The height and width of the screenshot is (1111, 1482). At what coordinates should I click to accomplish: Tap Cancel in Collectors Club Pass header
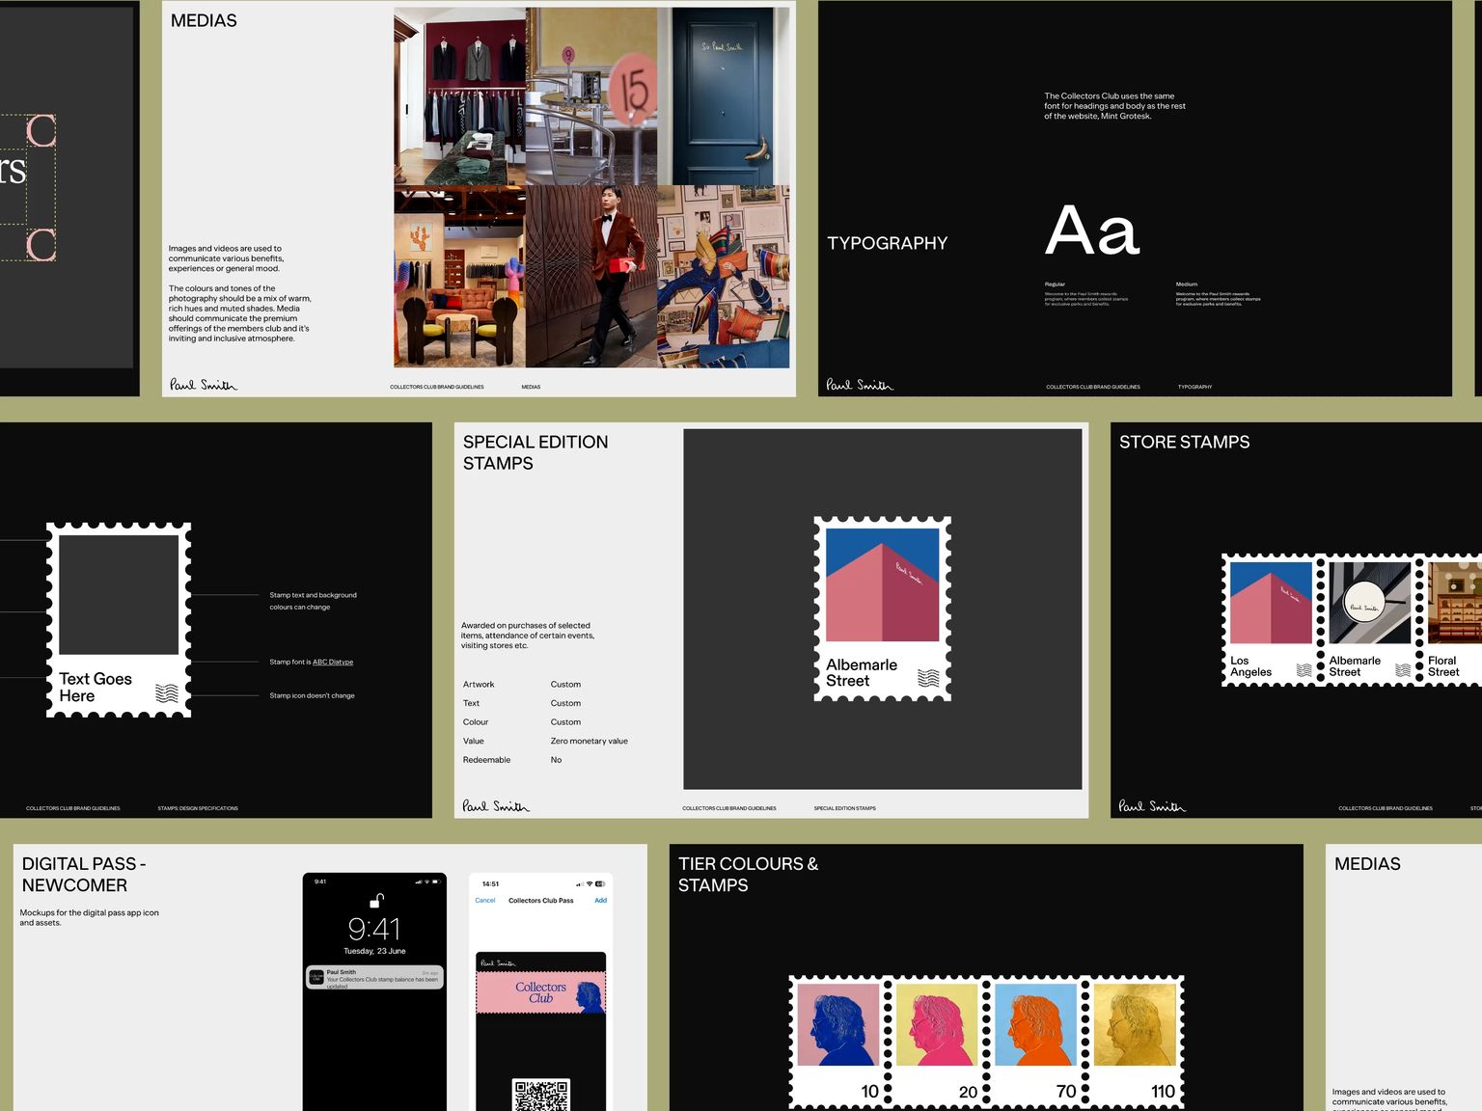click(x=484, y=901)
